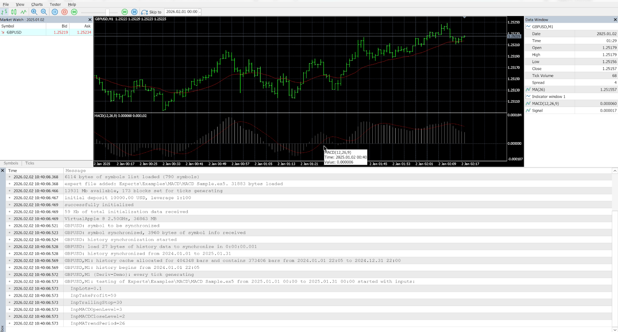Select the 'initial deposit 10000.00 USD' log entry
Viewport: 618px width, 332px height.
[x=309, y=198]
